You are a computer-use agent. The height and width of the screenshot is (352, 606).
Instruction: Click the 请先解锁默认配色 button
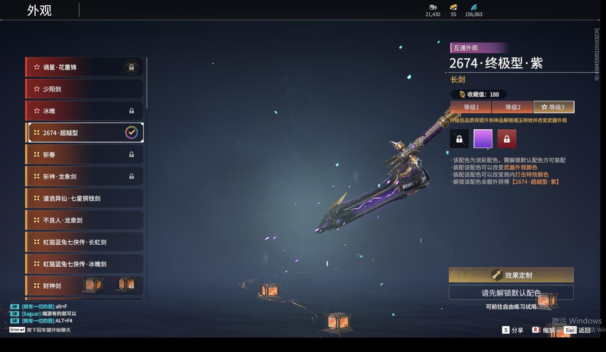tap(511, 292)
